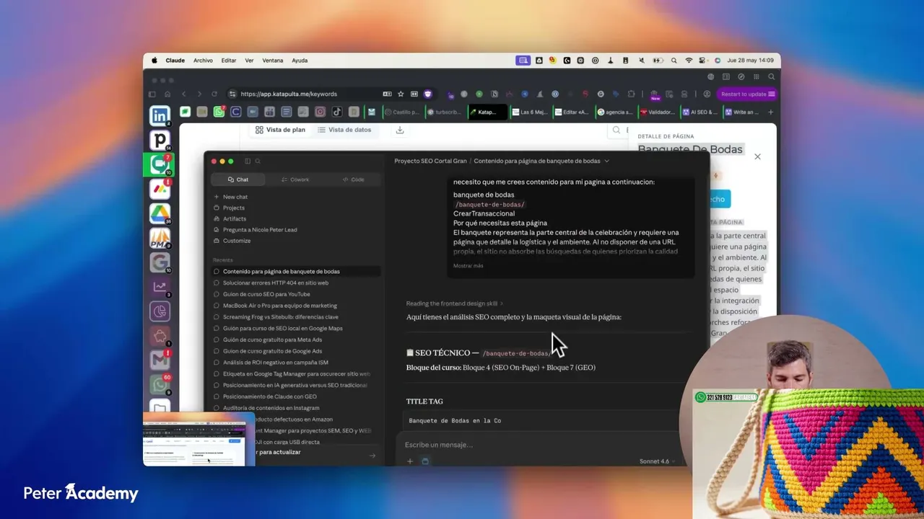
Task: Open the Ayuda menu
Action: coord(300,61)
